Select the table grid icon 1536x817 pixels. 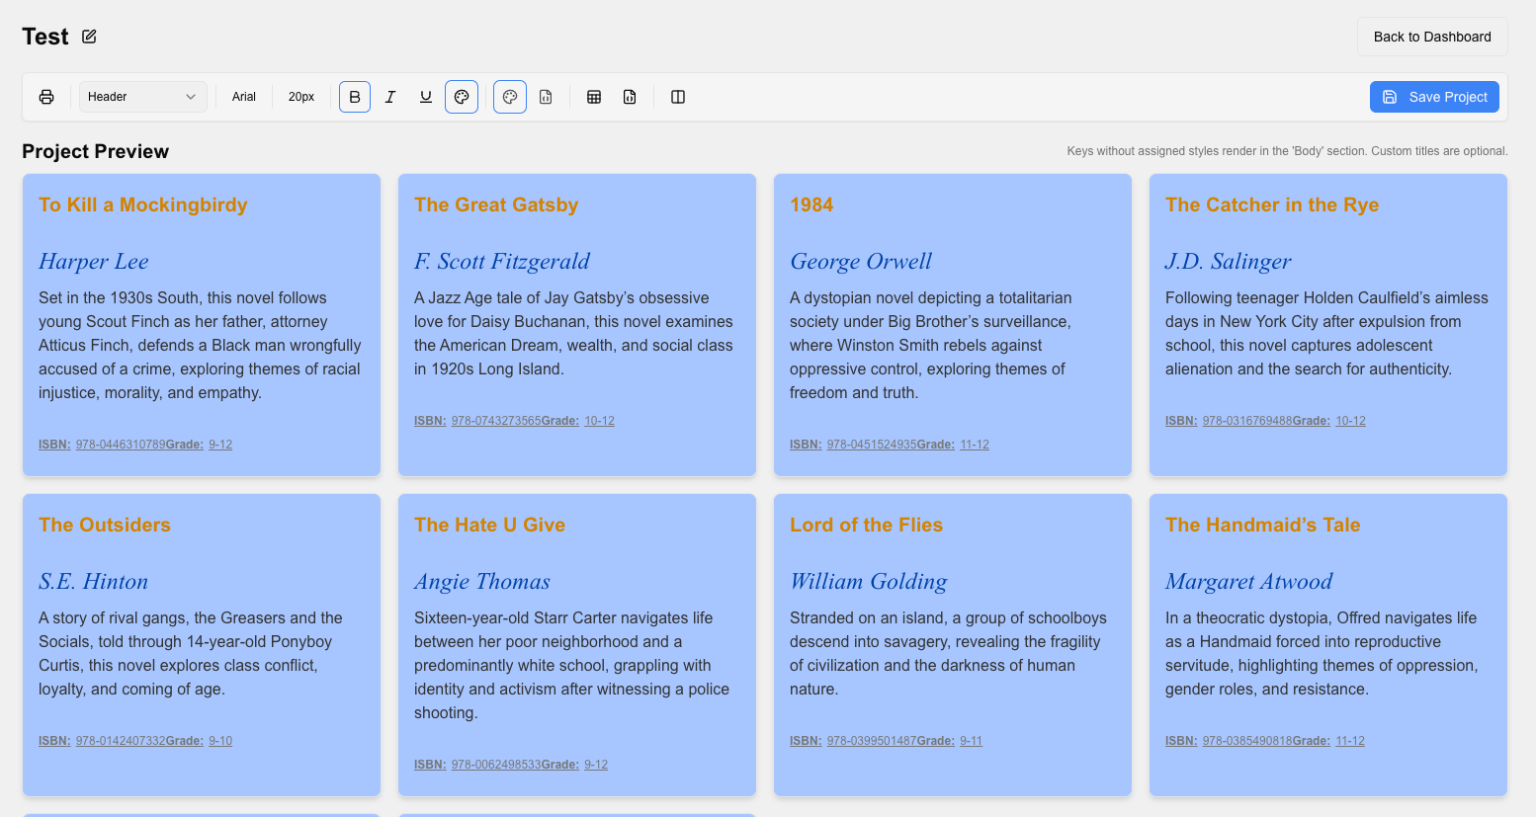click(594, 96)
